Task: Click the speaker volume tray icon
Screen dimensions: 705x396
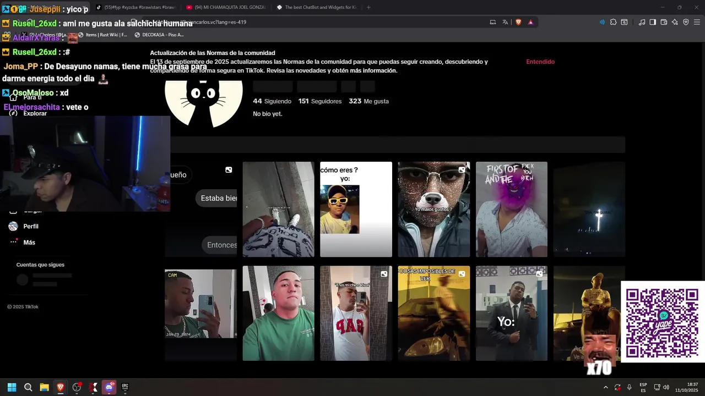Action: [x=666, y=387]
